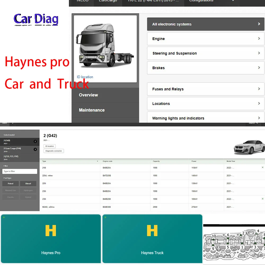The image size is (265, 265).
Task: Enable the Diesel fuel type filter
Action: coord(28,183)
